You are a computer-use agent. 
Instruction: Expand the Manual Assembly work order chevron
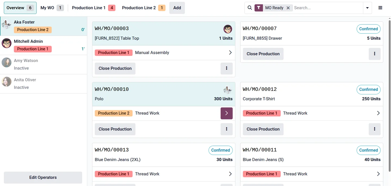point(230,52)
